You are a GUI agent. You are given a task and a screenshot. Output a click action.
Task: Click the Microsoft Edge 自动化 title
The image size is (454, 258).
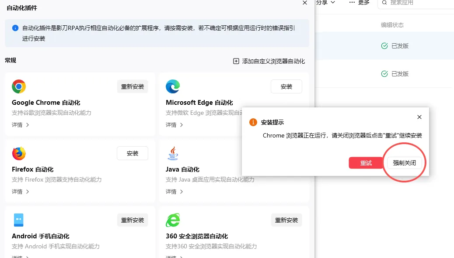pos(199,103)
